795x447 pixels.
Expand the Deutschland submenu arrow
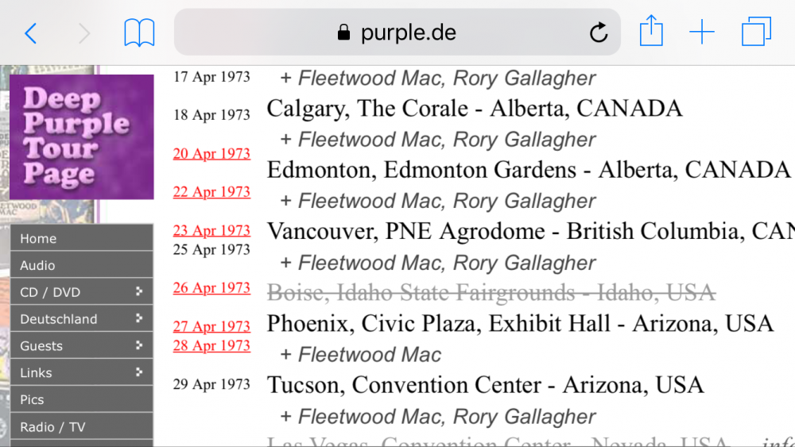click(x=139, y=318)
